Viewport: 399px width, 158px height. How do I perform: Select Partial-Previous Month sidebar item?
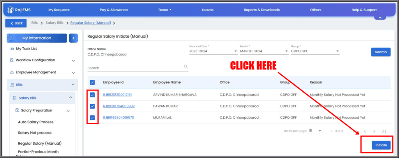click(38, 152)
